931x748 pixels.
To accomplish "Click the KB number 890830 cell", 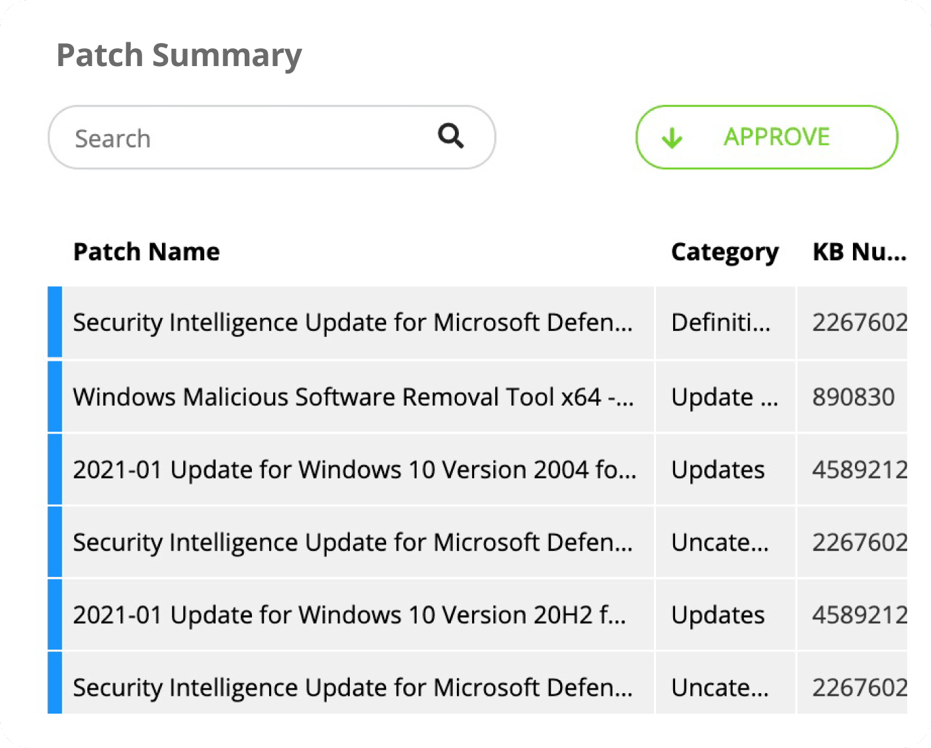I will 853,397.
